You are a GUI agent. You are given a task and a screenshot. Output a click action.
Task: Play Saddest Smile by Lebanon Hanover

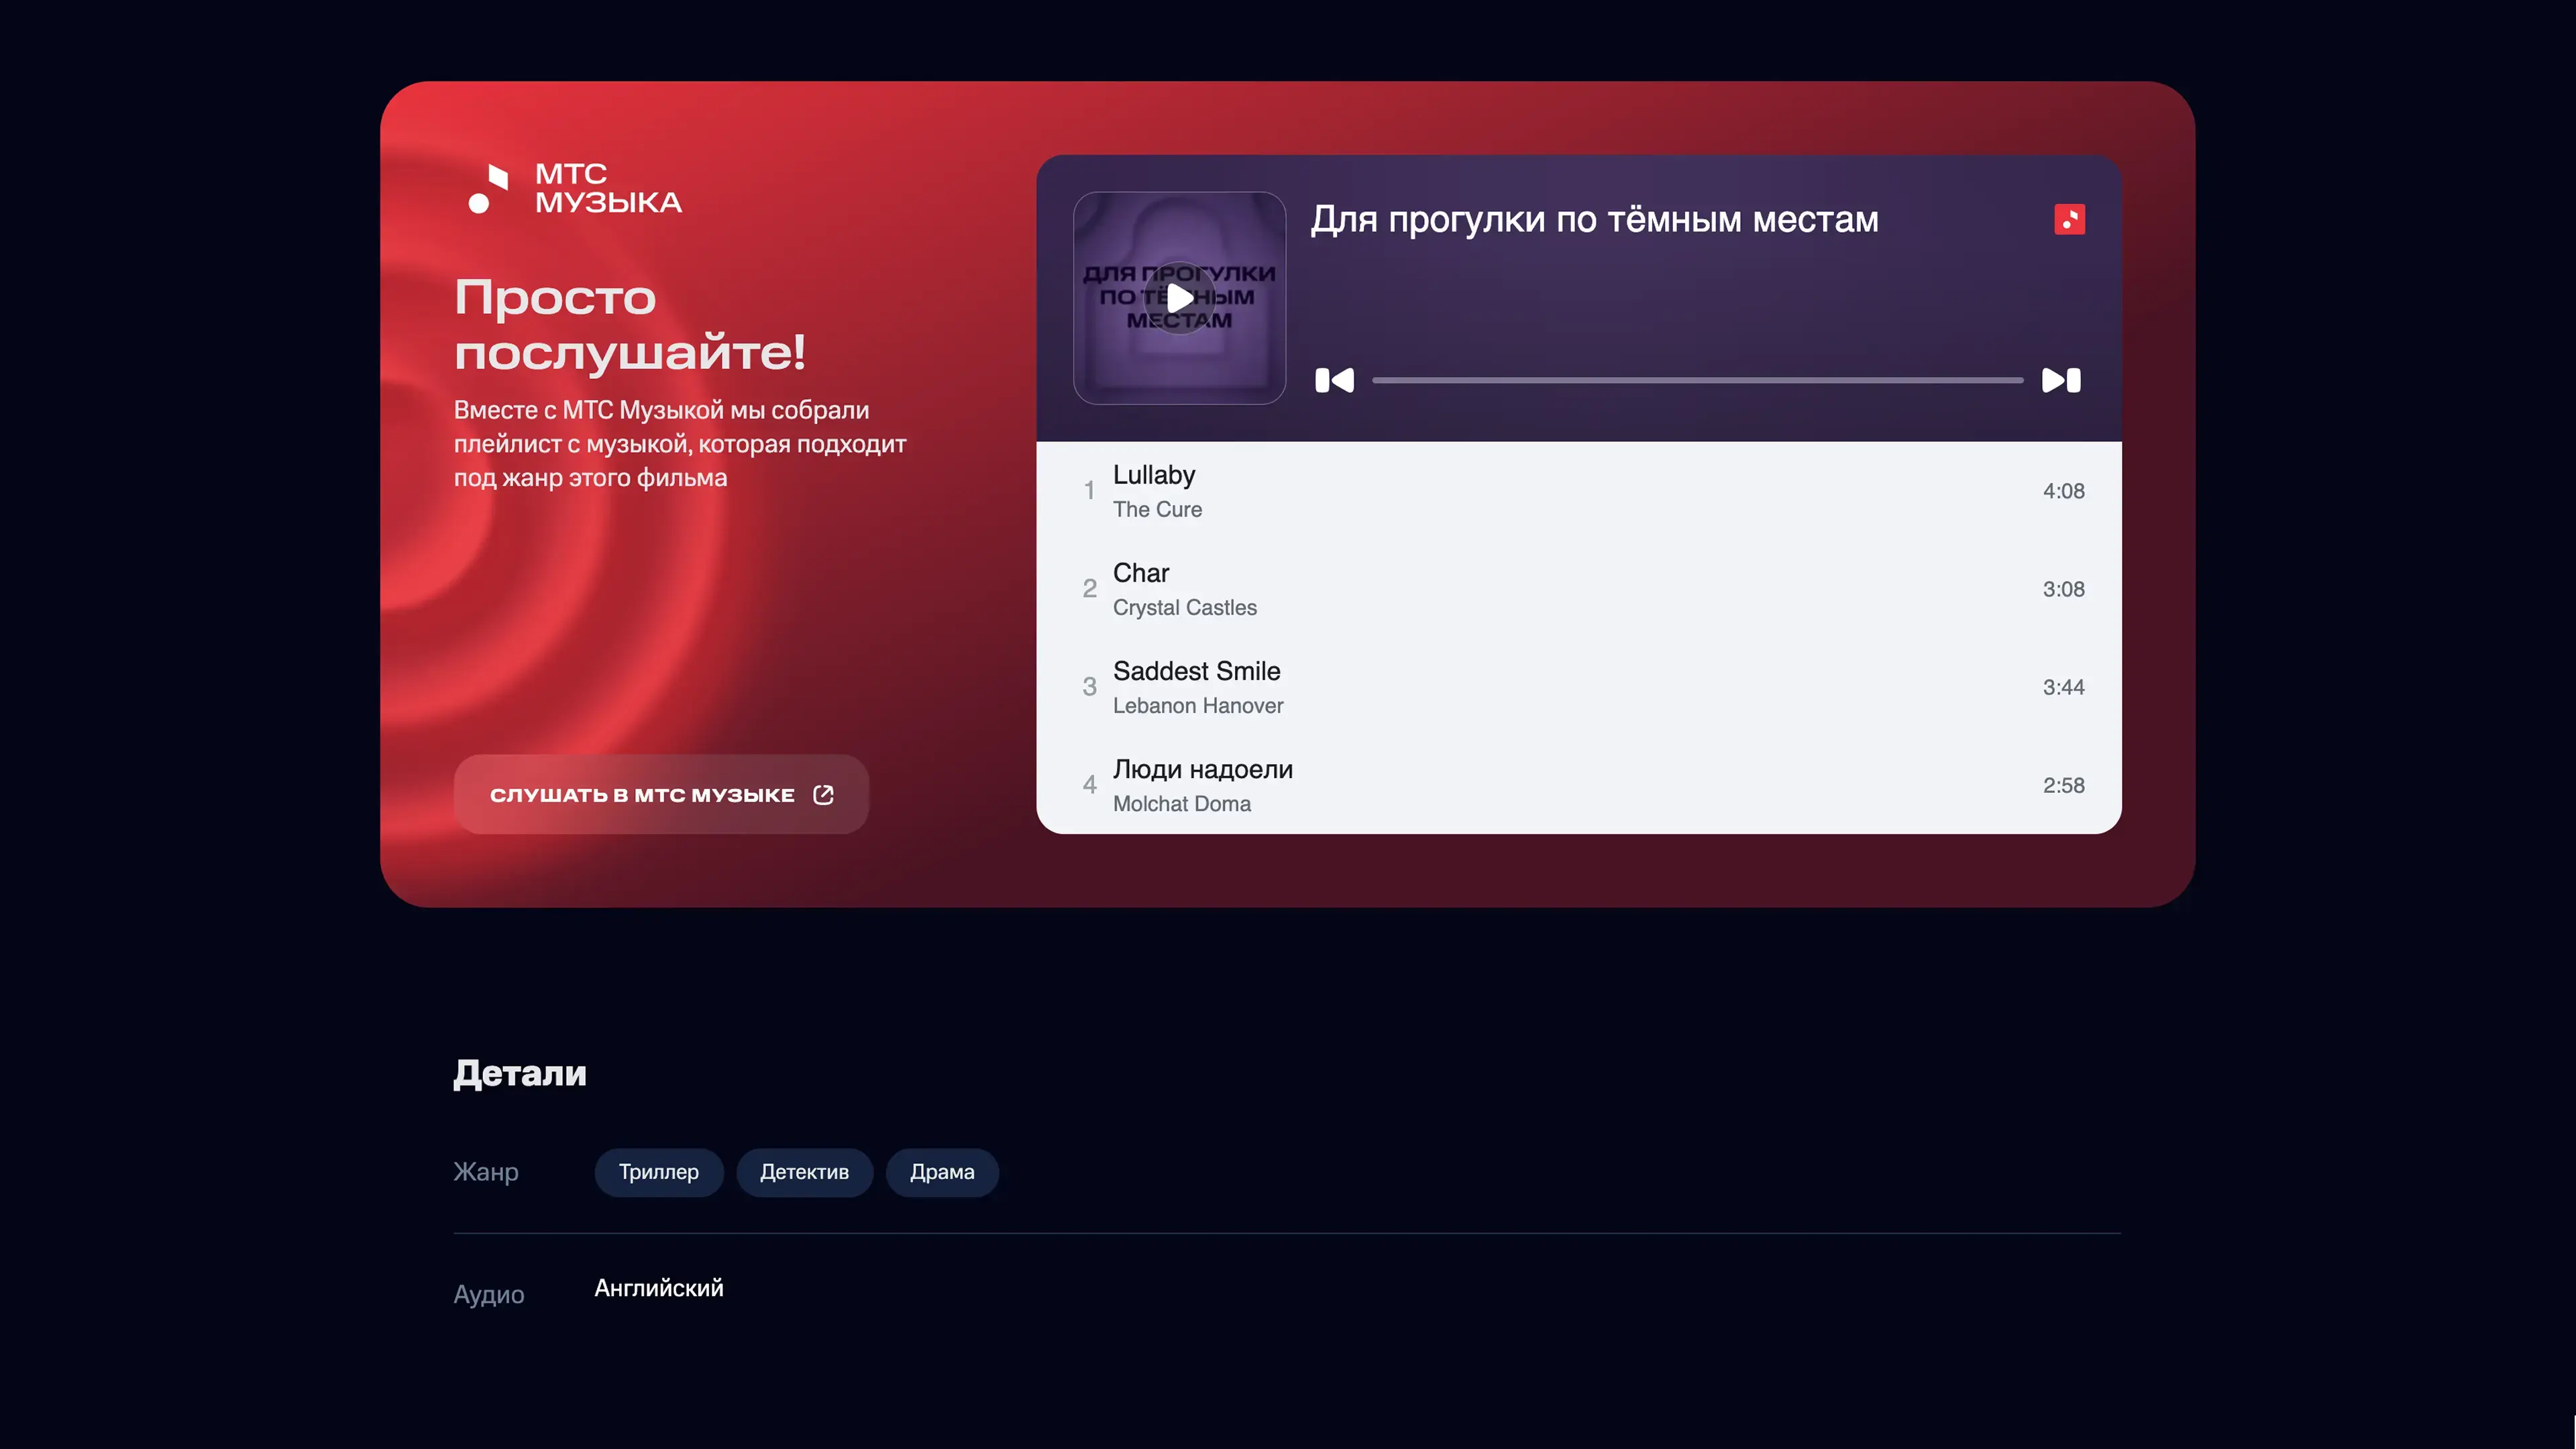point(1196,672)
